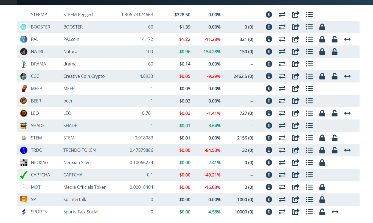Click delegate double-arrow icon in CCC row

(347, 76)
